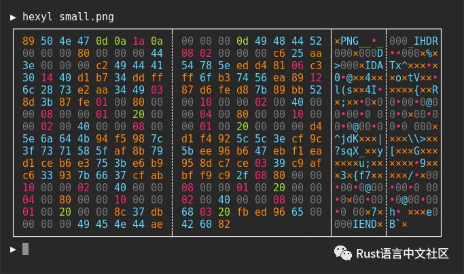Click the ASCII text "Tx^×××•×"
Image resolution: width=464 pixels, height=274 pixels.
414,65
